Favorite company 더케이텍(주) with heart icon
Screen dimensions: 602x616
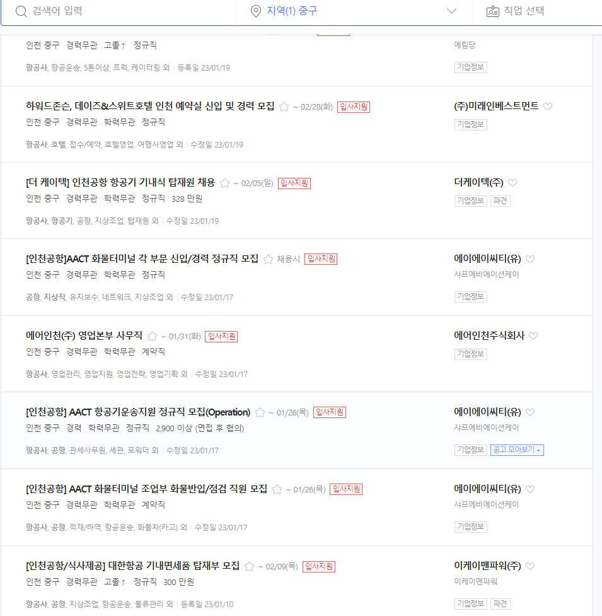[512, 183]
